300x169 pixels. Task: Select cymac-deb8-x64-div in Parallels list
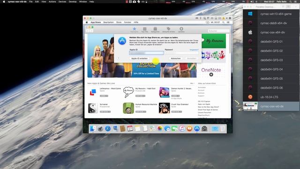[x=271, y=23]
